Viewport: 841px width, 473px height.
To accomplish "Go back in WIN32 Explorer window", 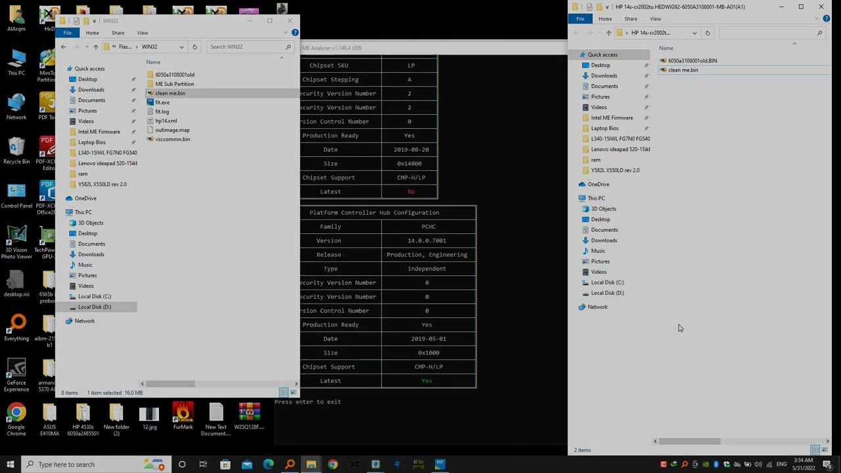I will click(64, 47).
